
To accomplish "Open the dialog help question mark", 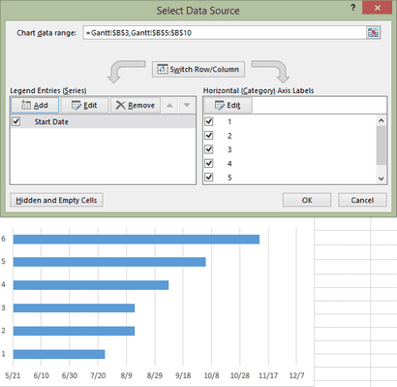I will click(x=353, y=8).
